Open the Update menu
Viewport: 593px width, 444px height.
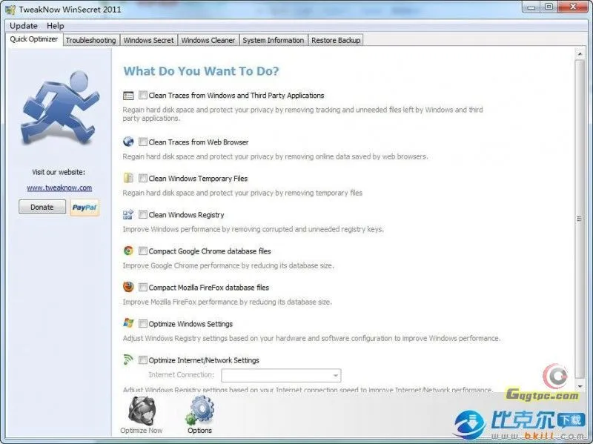click(x=24, y=26)
